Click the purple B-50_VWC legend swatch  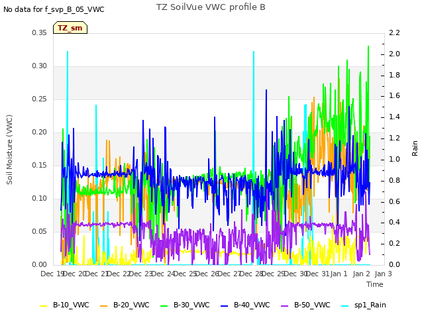point(285,306)
